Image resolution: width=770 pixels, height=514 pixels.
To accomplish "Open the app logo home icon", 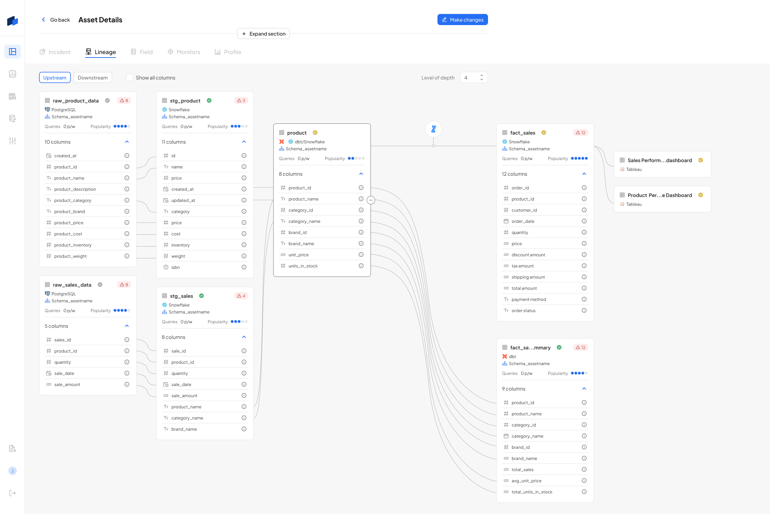I will point(13,21).
